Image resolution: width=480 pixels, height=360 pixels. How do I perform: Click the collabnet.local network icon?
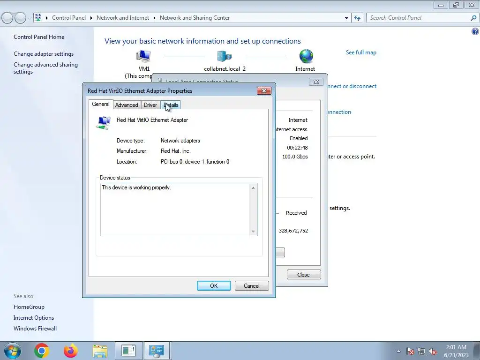coord(225,56)
